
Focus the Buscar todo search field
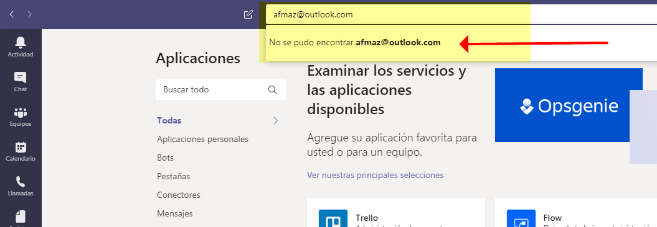(221, 90)
